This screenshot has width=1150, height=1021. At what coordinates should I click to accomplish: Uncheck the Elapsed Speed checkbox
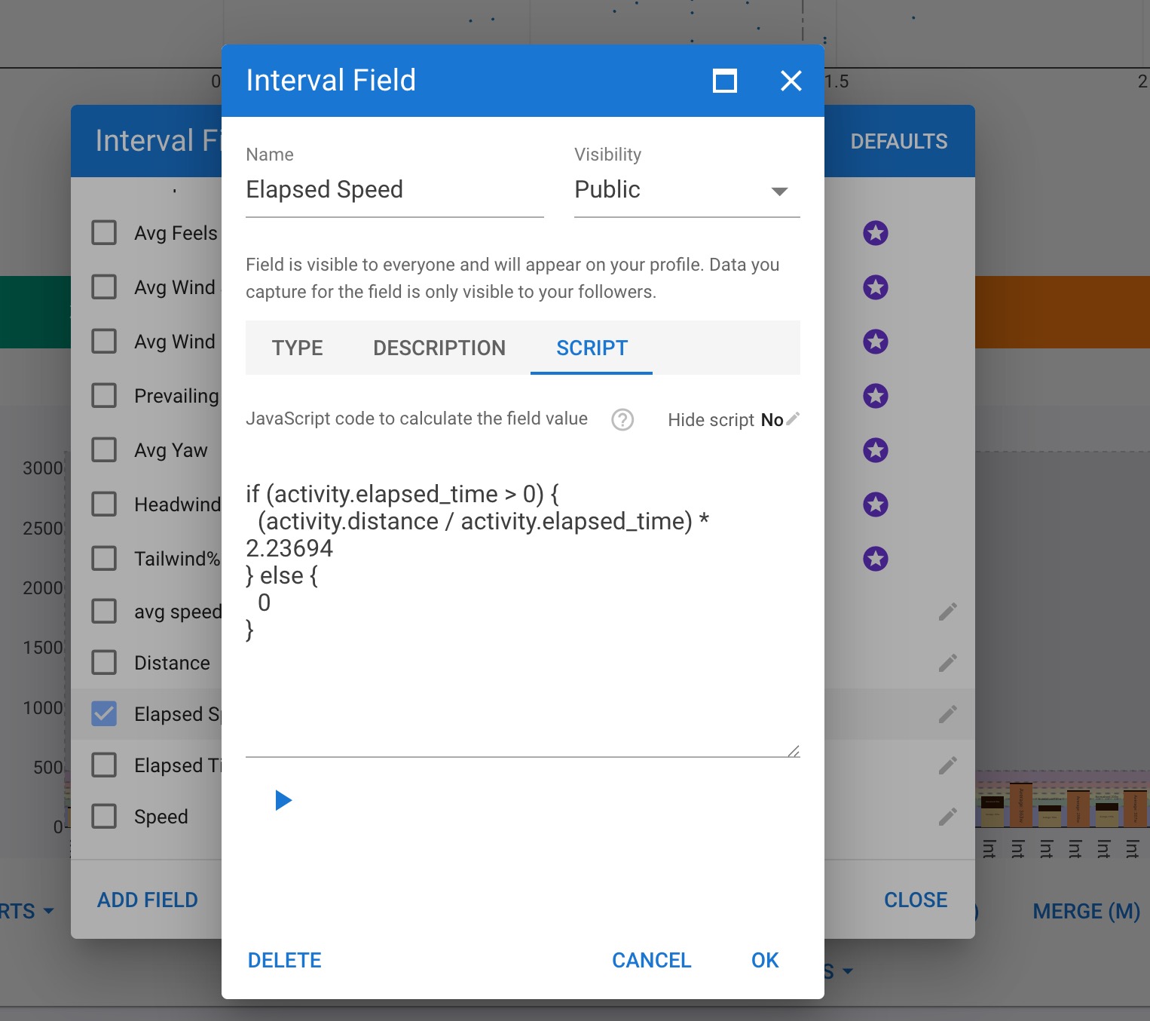104,714
